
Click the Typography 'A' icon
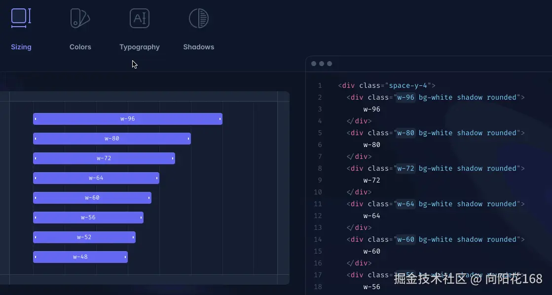point(139,18)
